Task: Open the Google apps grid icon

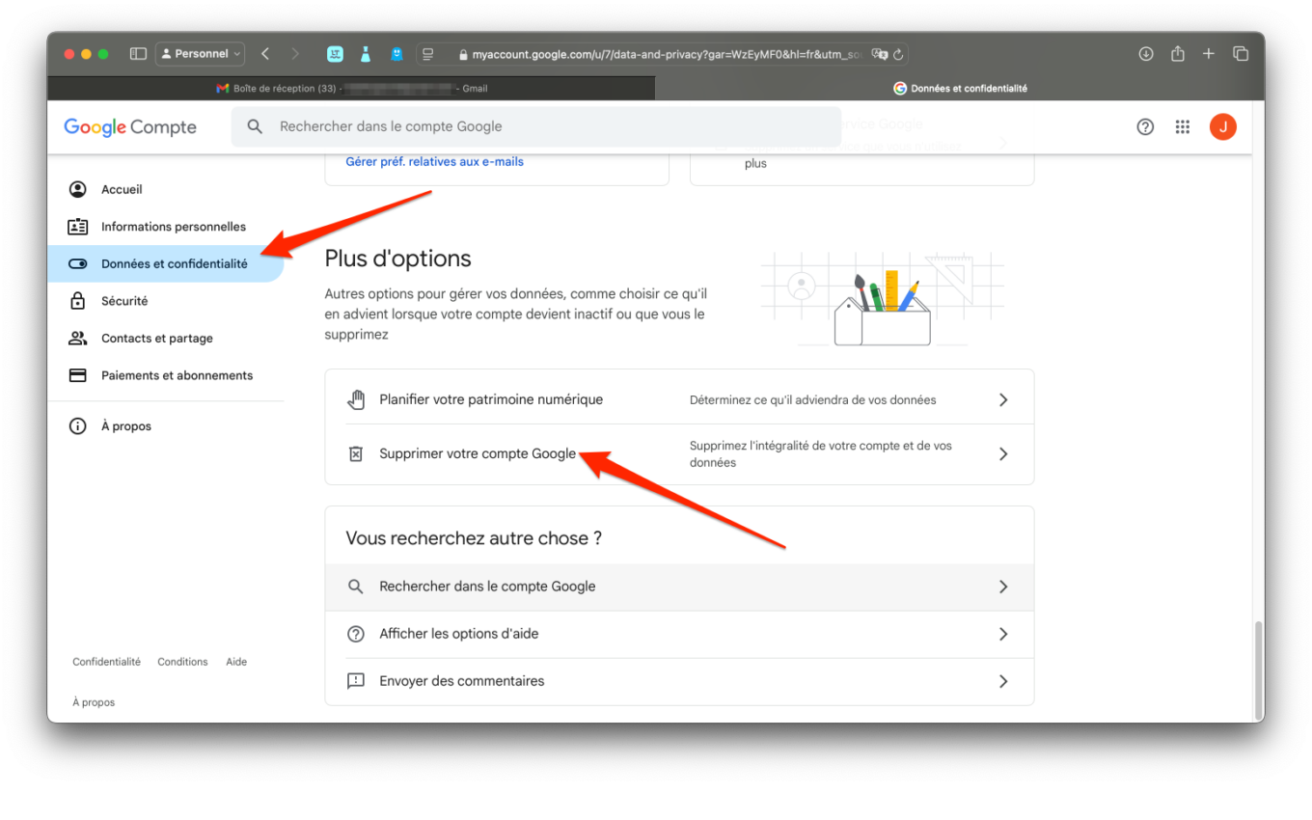Action: 1183,126
